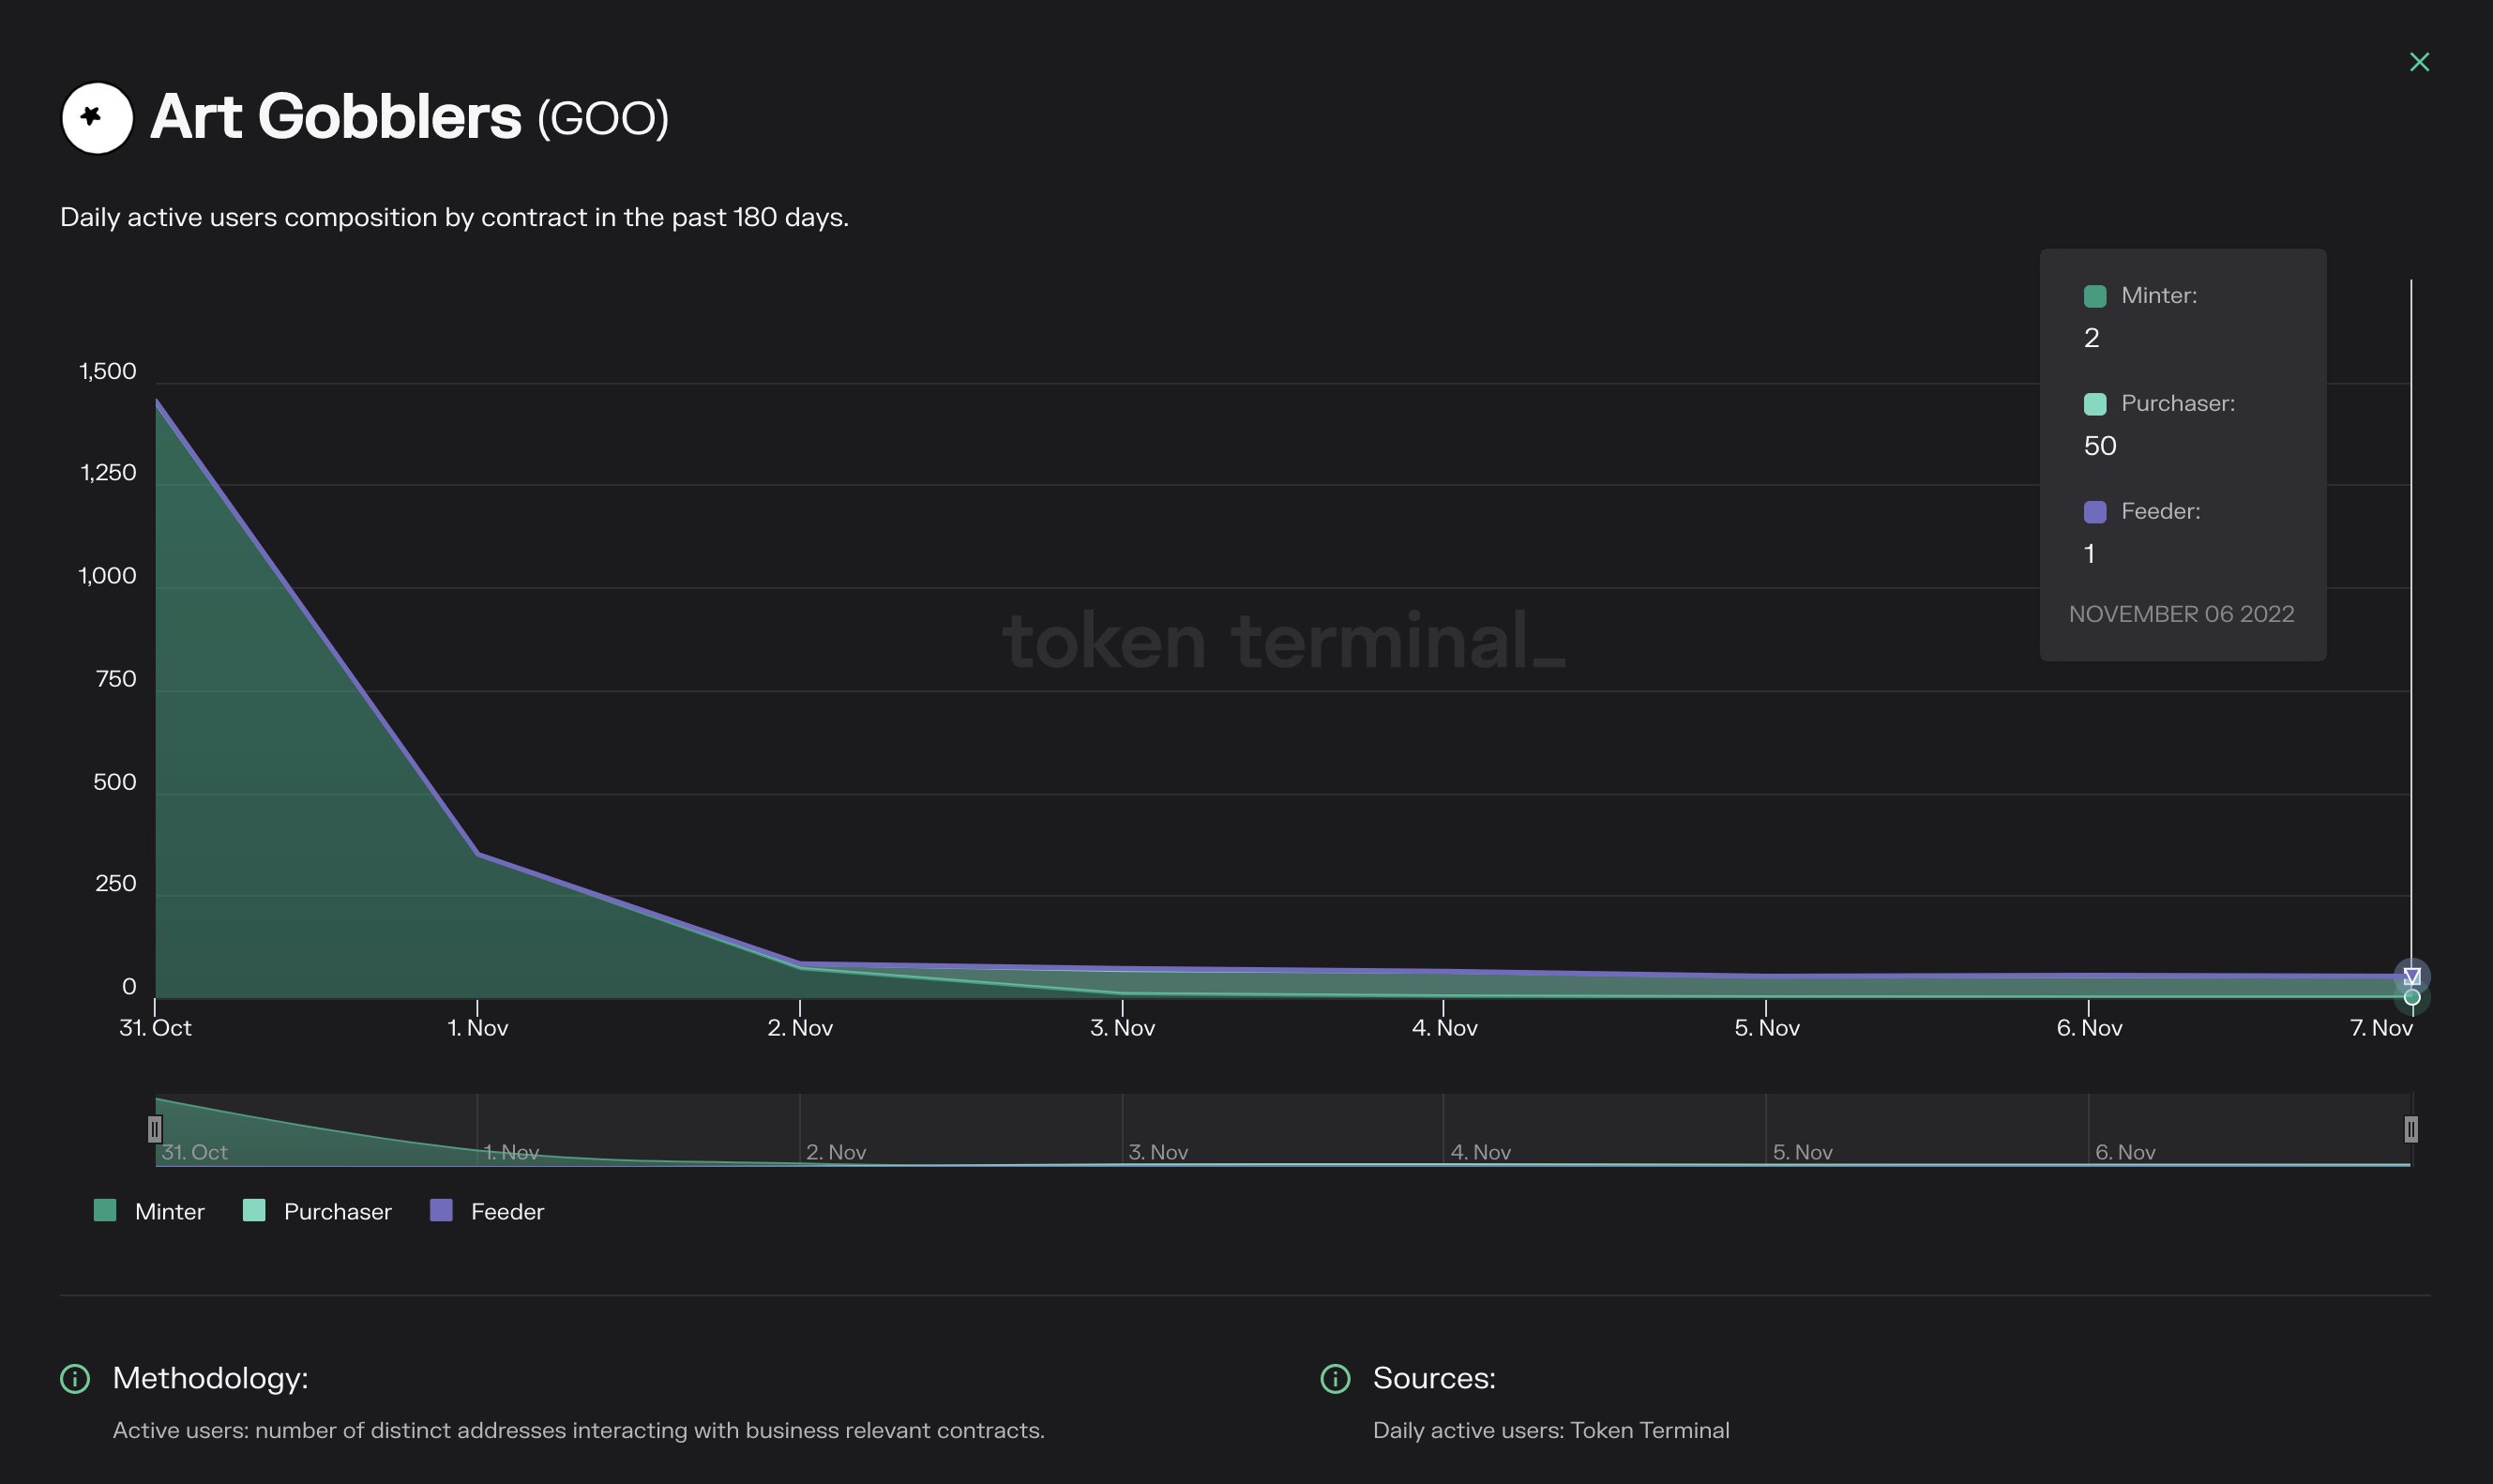Click the Daily active users: Token Terminal text
The image size is (2493, 1484).
click(1551, 1431)
